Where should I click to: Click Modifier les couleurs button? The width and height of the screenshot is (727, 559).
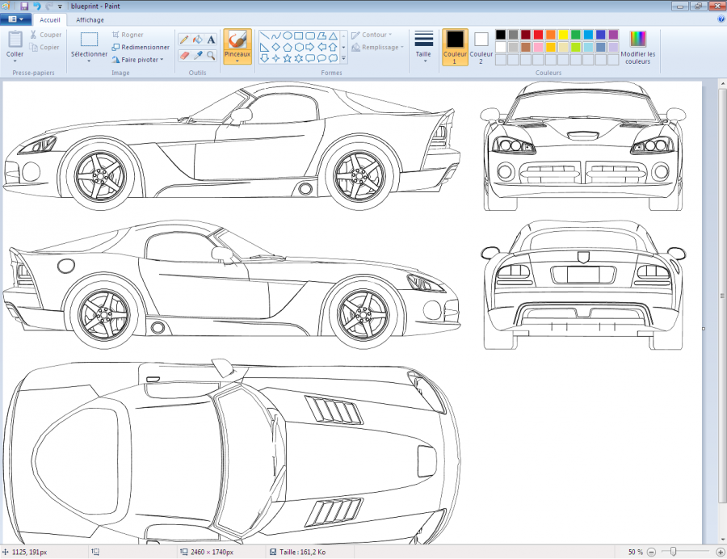638,47
